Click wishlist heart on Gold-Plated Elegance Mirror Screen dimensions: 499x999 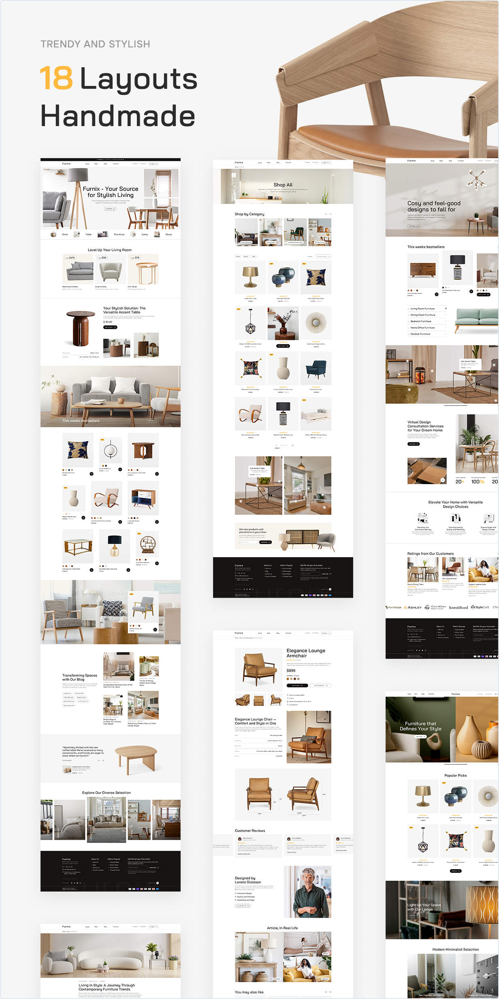click(328, 309)
